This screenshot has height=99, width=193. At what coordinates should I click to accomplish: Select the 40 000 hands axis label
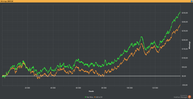[53, 88]
